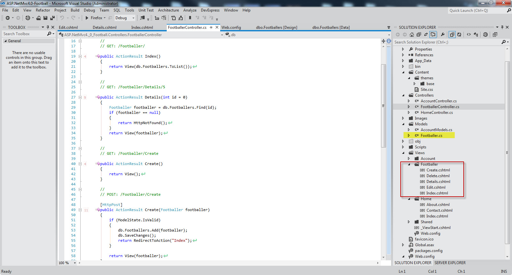Open the Debug solution configuration dropdown
The image size is (512, 275).
pos(124,18)
